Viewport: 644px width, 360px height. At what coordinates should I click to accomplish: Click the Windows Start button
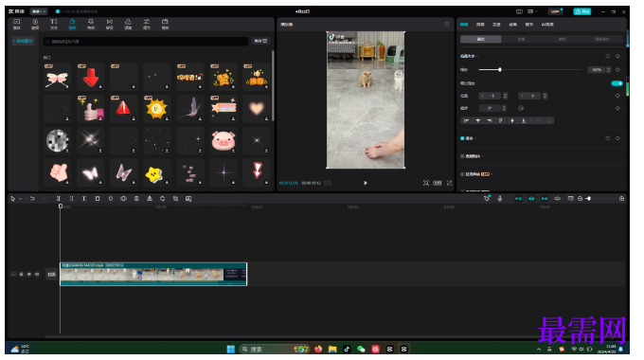[231, 349]
